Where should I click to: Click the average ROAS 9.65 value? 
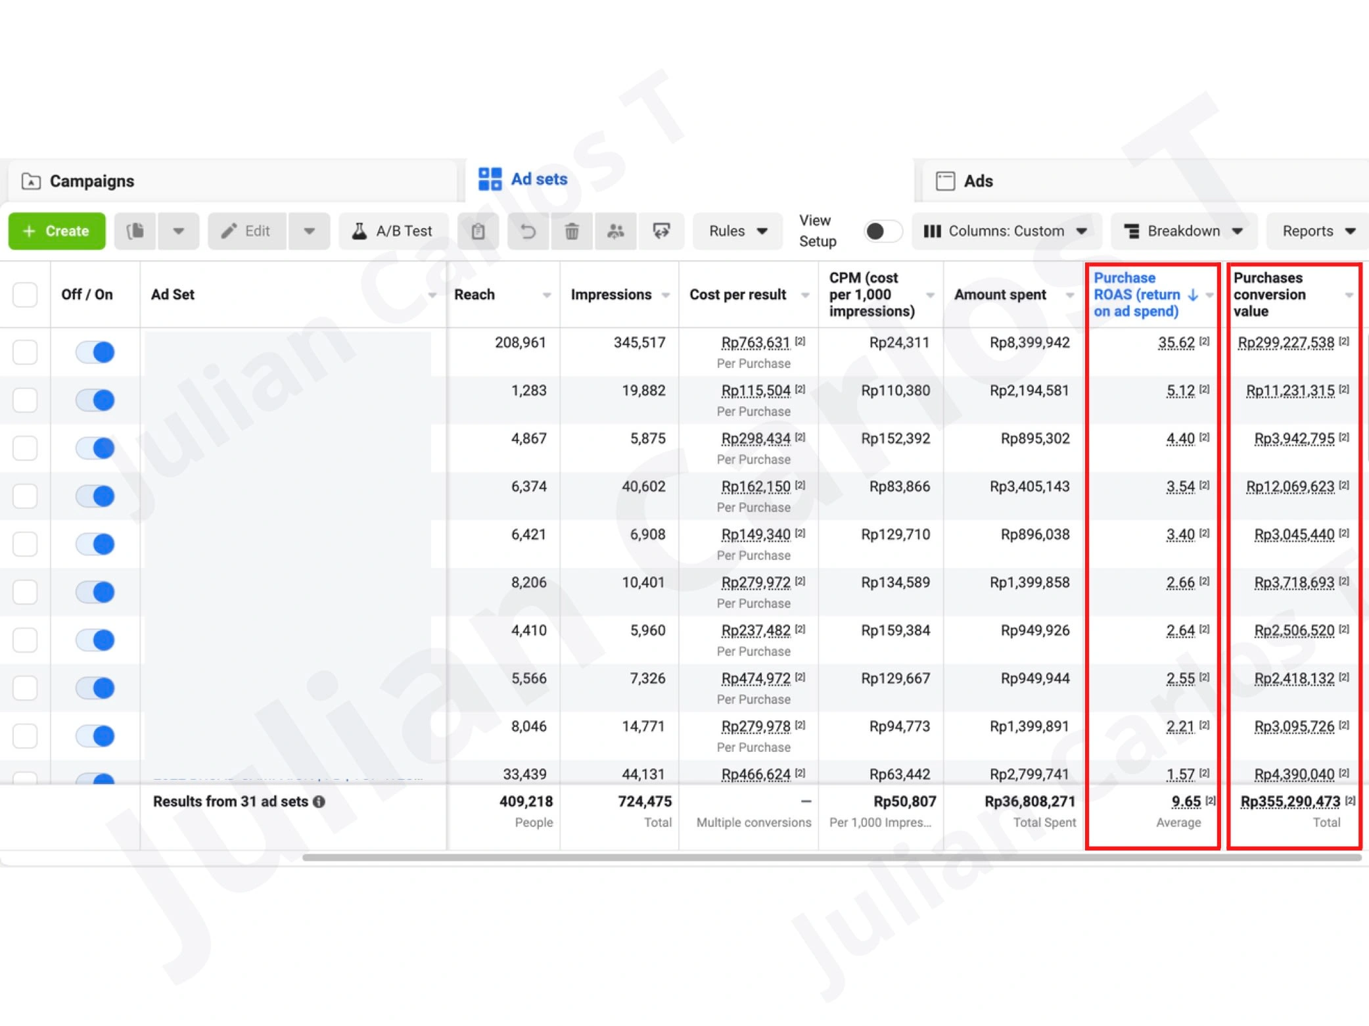[1186, 802]
